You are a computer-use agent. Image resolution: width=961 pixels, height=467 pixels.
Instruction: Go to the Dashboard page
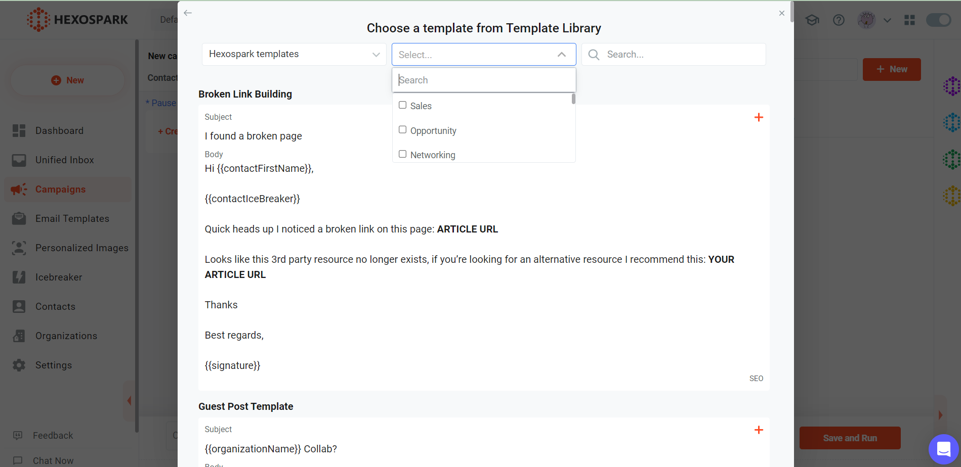click(x=59, y=131)
